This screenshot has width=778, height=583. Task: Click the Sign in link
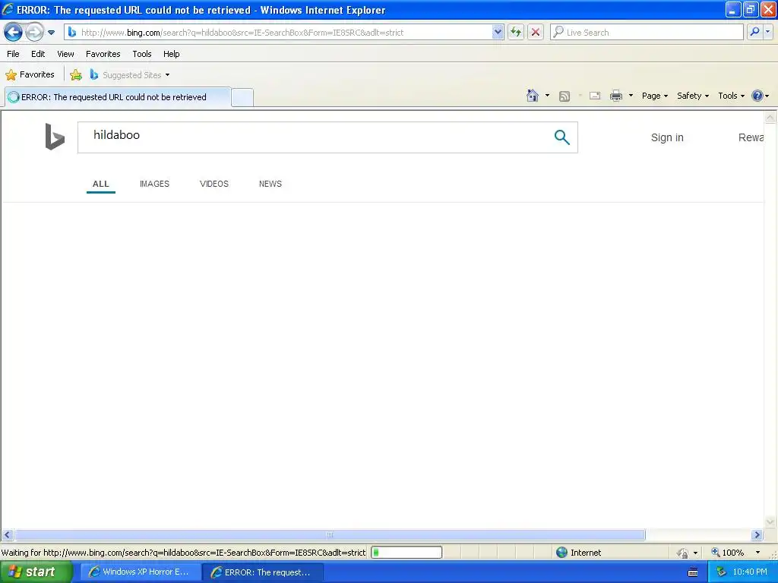click(x=667, y=137)
